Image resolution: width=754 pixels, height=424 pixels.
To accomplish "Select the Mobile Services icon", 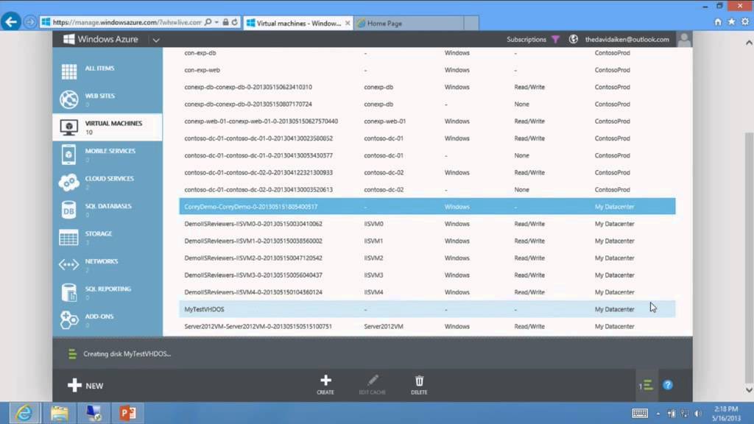I will (68, 155).
